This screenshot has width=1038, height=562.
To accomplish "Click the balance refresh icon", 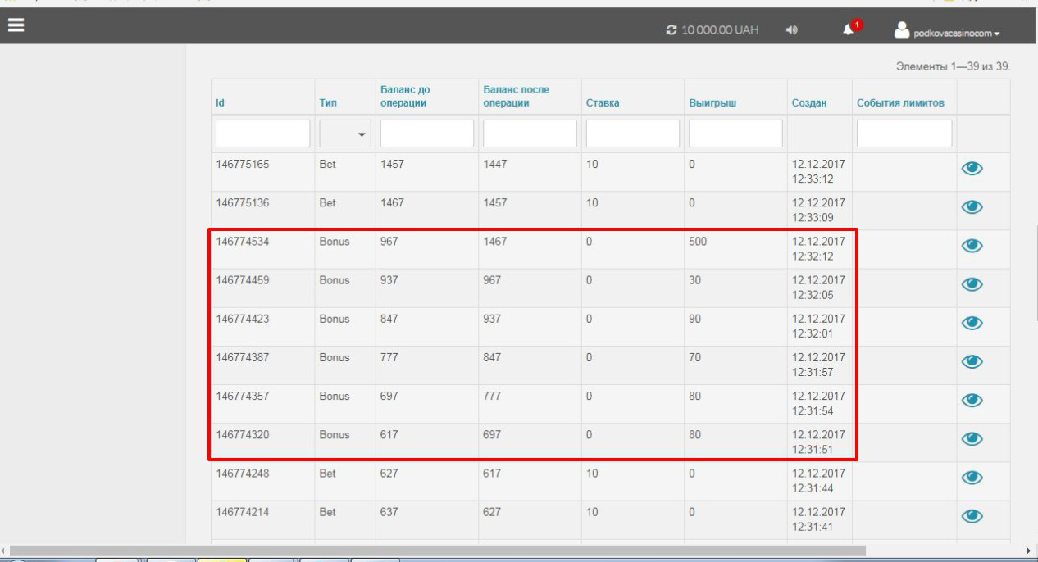I will 672,30.
